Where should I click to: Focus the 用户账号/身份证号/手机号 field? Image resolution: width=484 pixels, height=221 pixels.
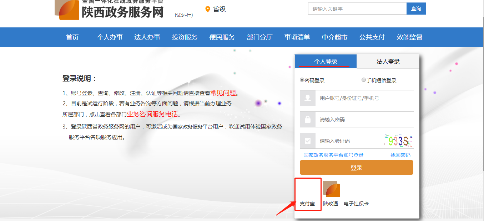364,98
